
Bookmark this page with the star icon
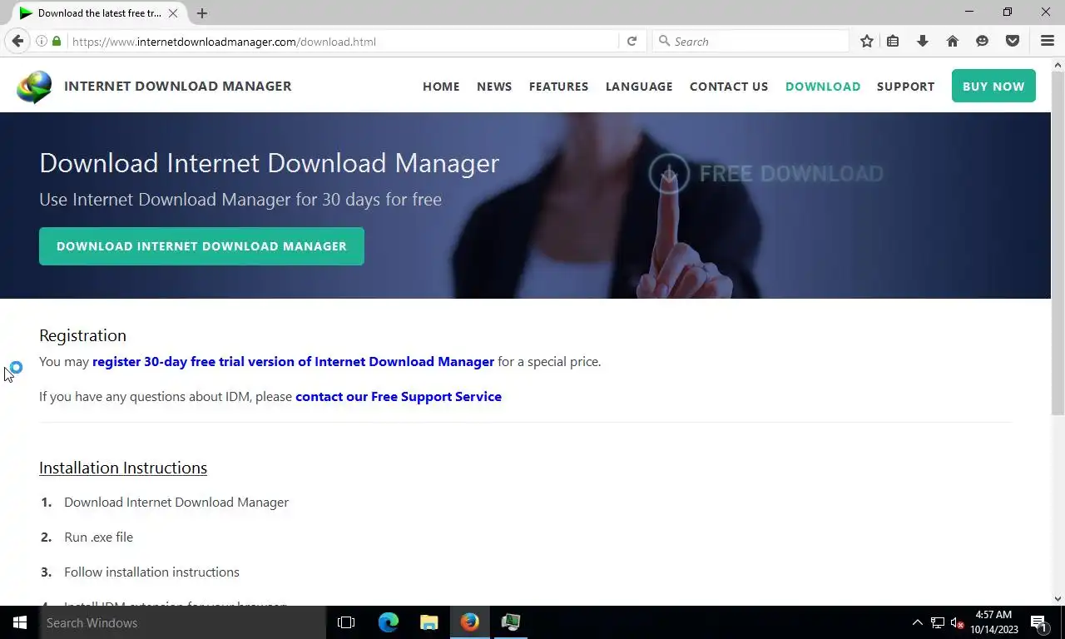[x=867, y=41]
